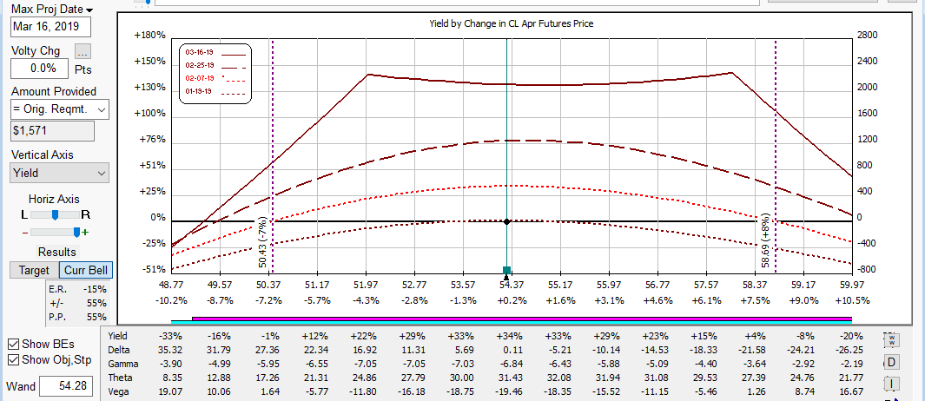Click the horizontal zoom minus-plus slider handle
This screenshot has height=401, width=925.
[76, 232]
